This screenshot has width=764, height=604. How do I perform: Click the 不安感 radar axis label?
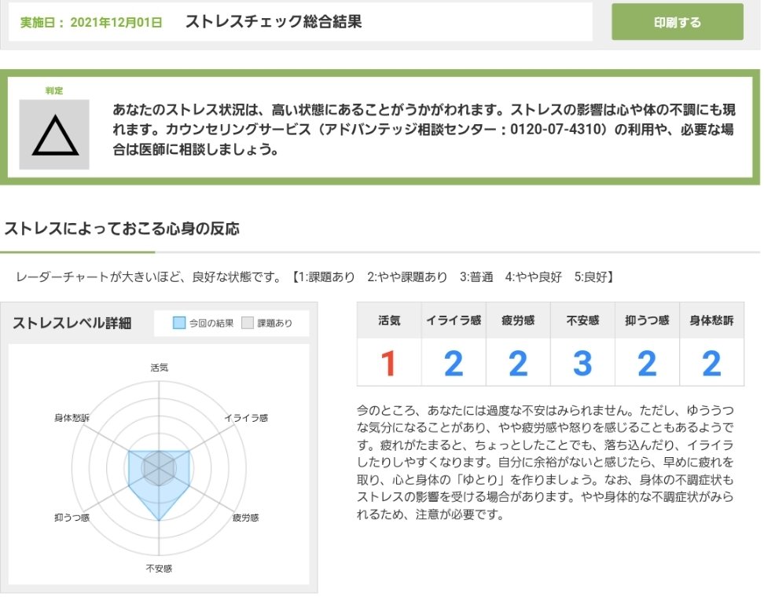159,568
